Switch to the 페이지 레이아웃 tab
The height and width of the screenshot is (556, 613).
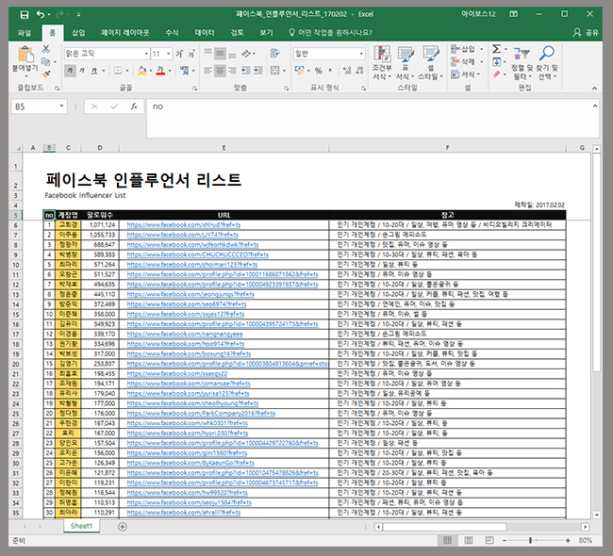125,32
